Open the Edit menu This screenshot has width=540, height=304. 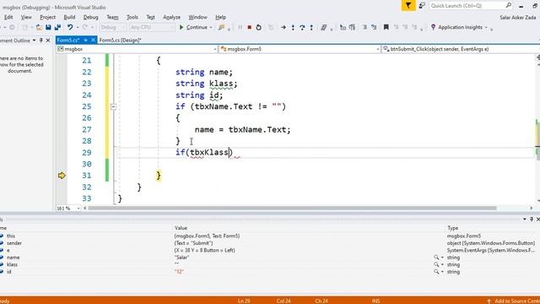tap(8, 17)
